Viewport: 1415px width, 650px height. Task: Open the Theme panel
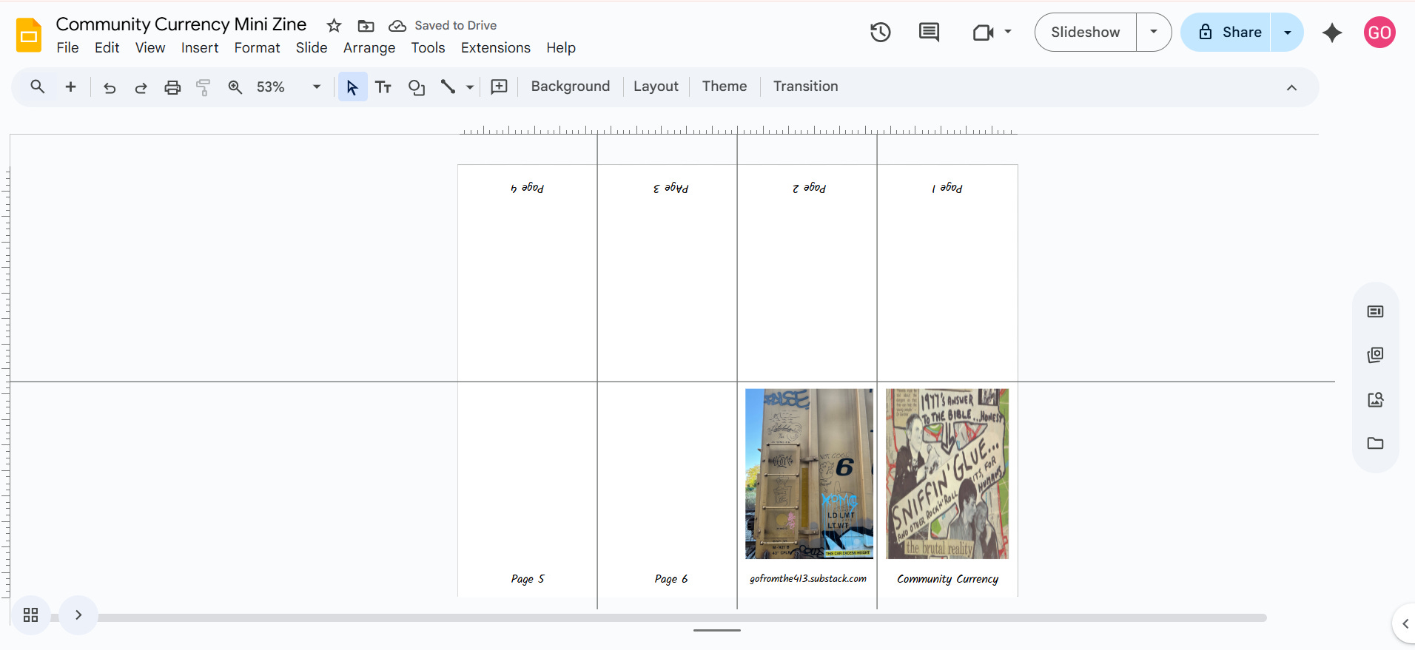tap(725, 87)
